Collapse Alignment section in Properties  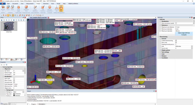(x=3, y=69)
